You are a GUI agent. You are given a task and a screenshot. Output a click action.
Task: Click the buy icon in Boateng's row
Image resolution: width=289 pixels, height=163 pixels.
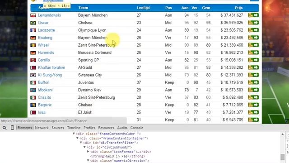(253, 38)
